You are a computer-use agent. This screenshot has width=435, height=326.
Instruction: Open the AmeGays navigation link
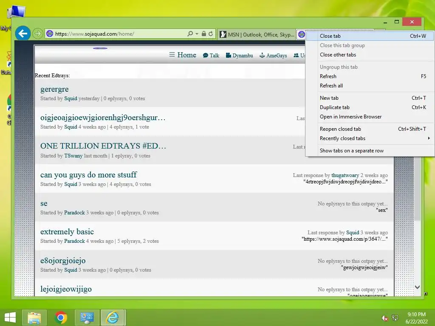point(273,56)
